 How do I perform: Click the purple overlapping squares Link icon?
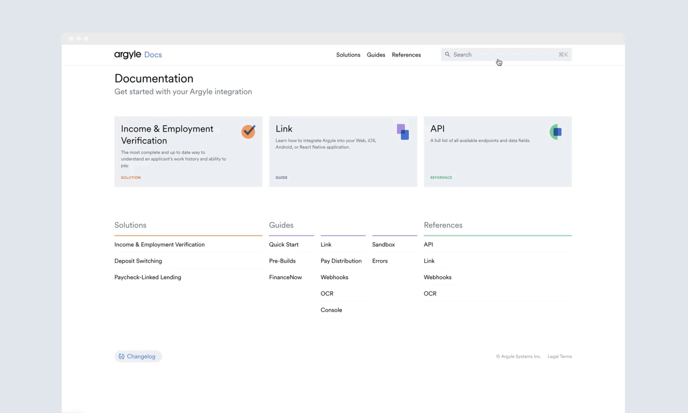403,132
